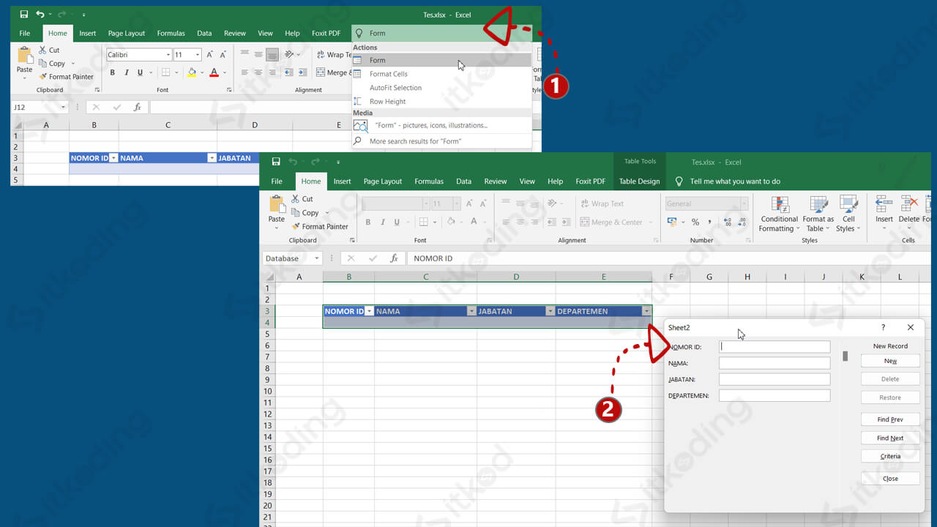Click Borders icon in upper Excel window
The image size is (937, 527).
point(166,72)
